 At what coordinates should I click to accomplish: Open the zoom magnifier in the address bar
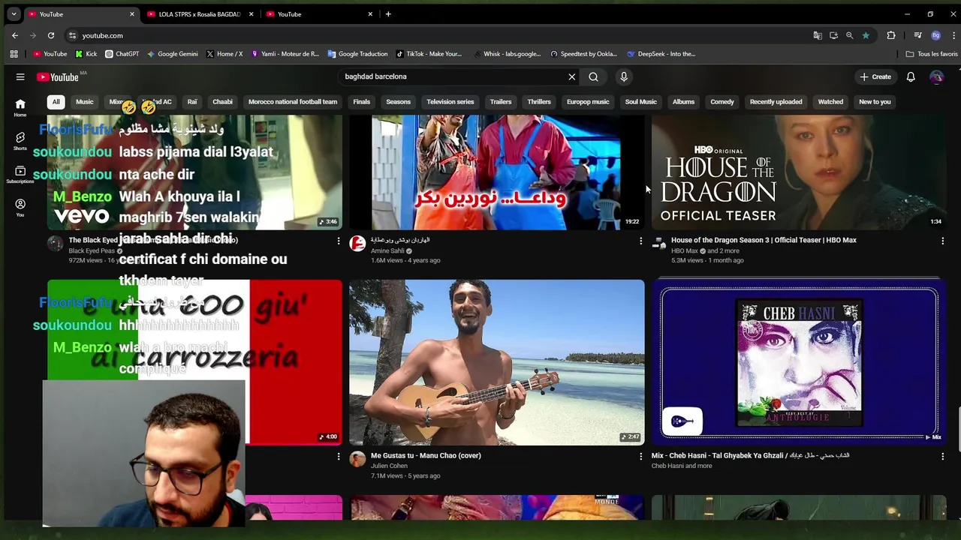coord(849,35)
